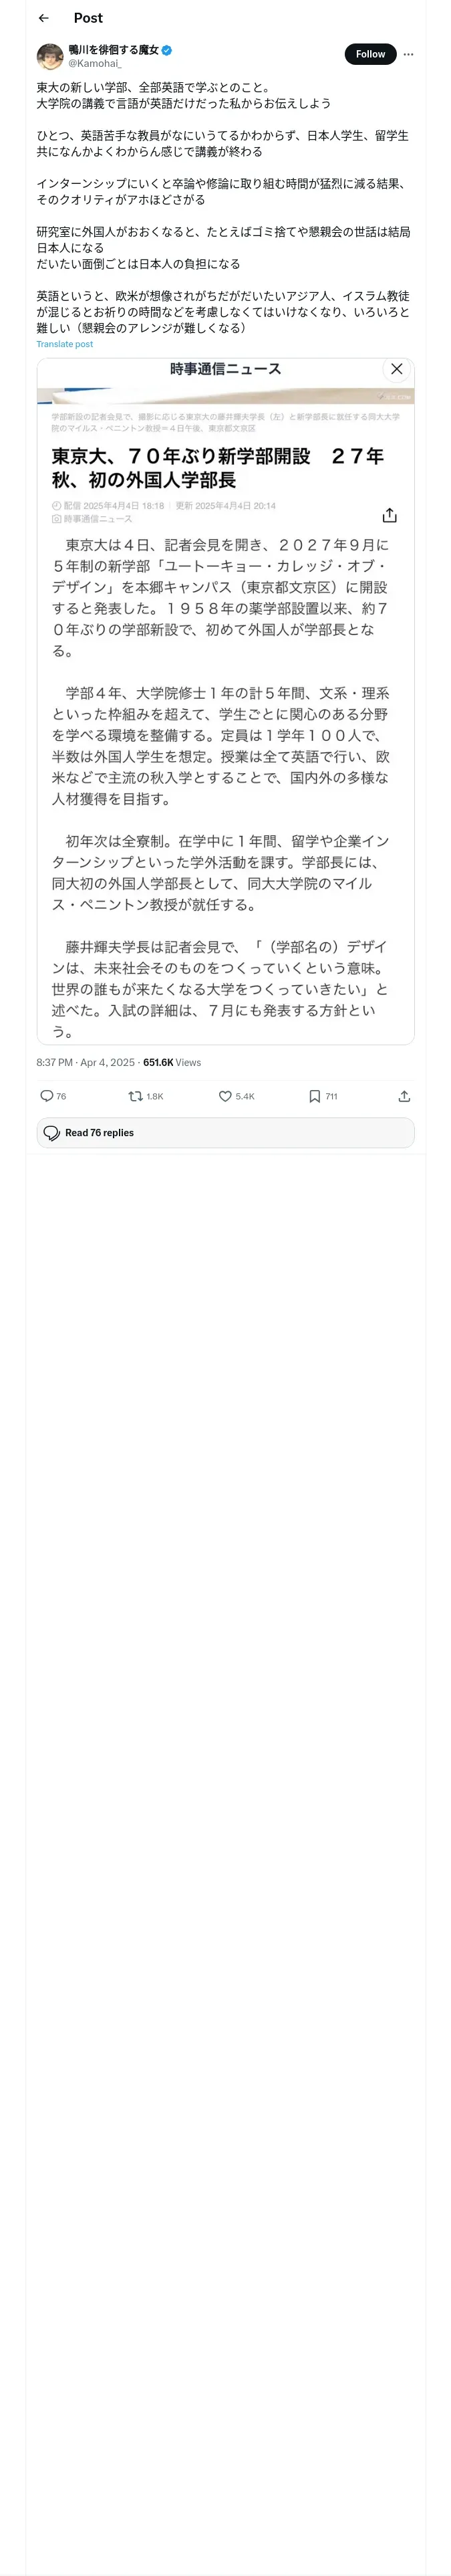Go back using the left arrow
This screenshot has height=2576, width=451.
pyautogui.click(x=43, y=18)
